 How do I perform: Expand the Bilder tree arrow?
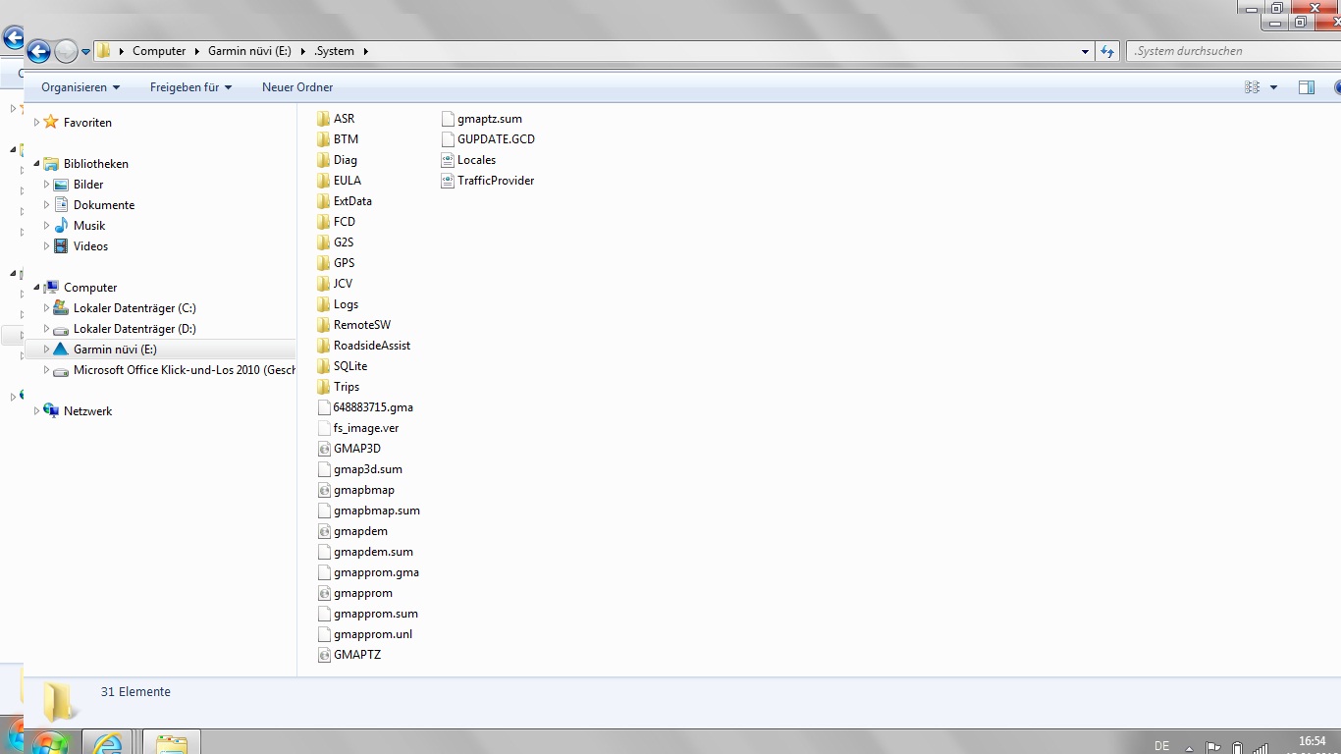point(46,185)
